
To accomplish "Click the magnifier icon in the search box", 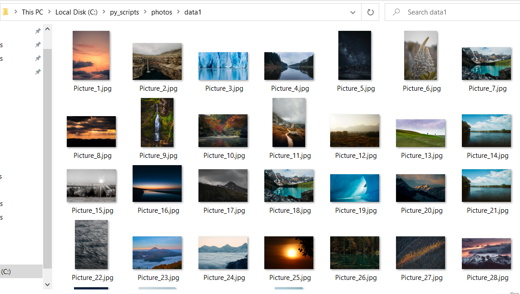I will coord(396,12).
